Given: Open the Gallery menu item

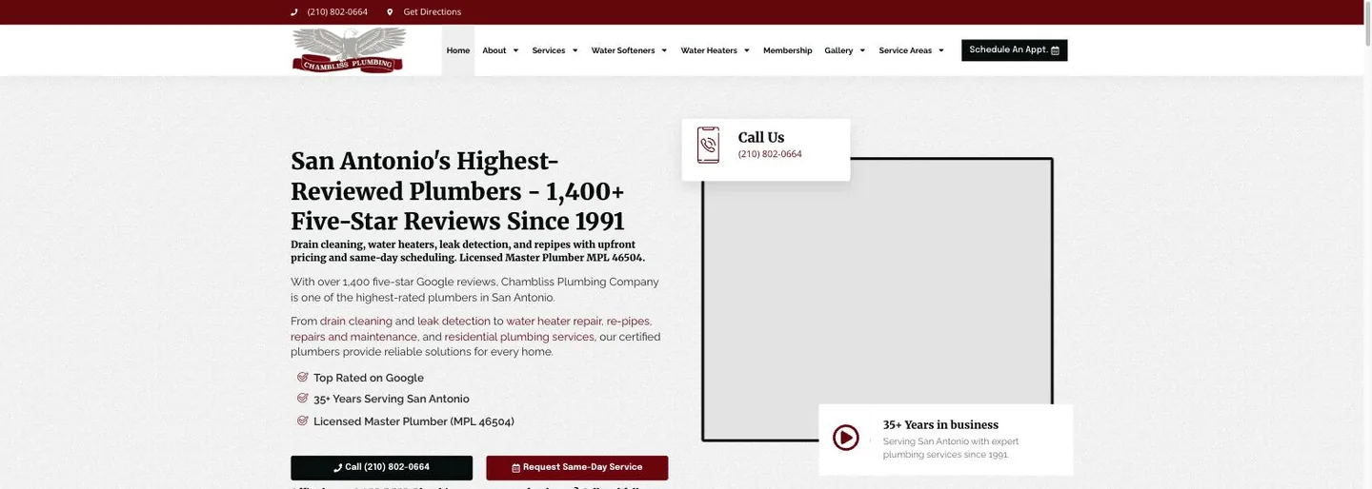Looking at the screenshot, I should (838, 50).
